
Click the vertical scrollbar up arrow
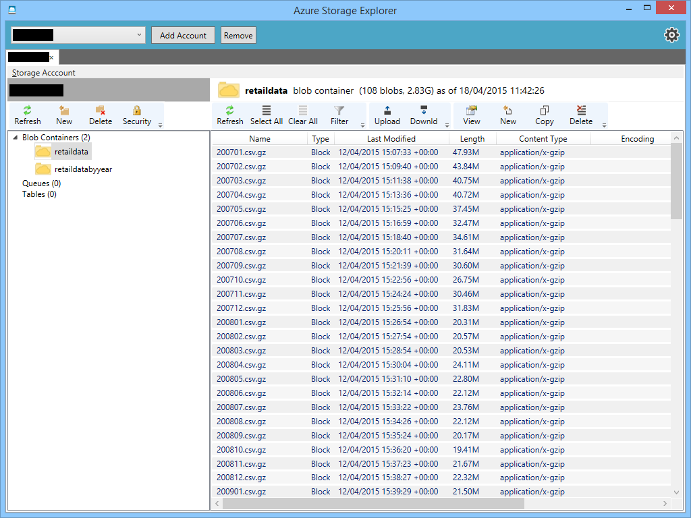point(676,138)
